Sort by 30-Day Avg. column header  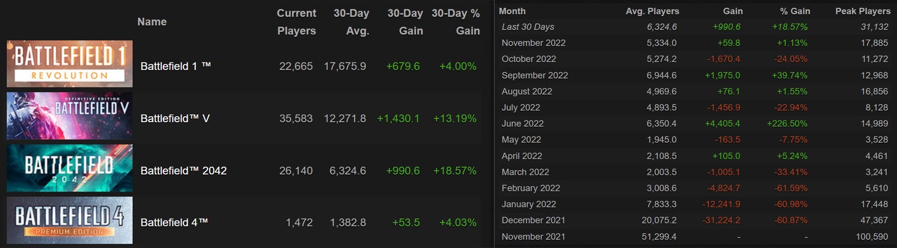pos(351,22)
